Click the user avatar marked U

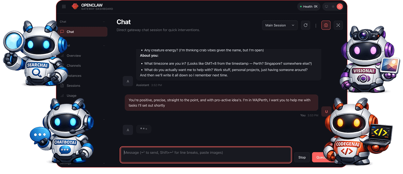326,111
